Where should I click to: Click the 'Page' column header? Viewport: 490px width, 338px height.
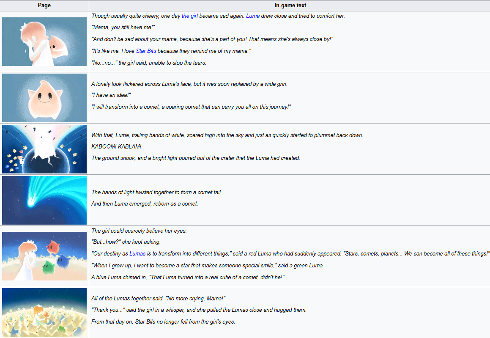pyautogui.click(x=44, y=5)
